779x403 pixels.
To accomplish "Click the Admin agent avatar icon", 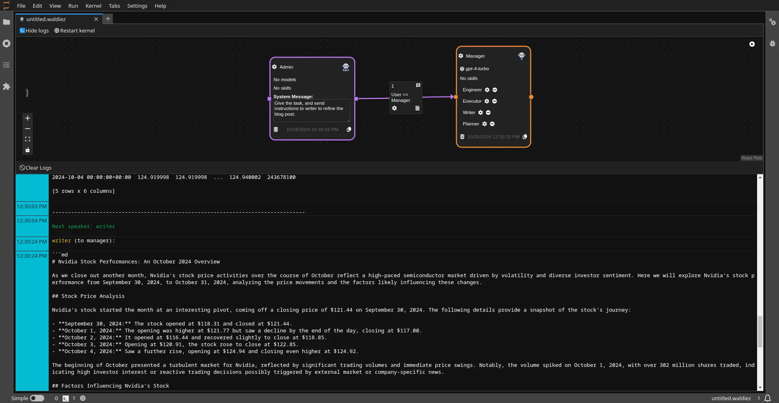I will tap(346, 67).
